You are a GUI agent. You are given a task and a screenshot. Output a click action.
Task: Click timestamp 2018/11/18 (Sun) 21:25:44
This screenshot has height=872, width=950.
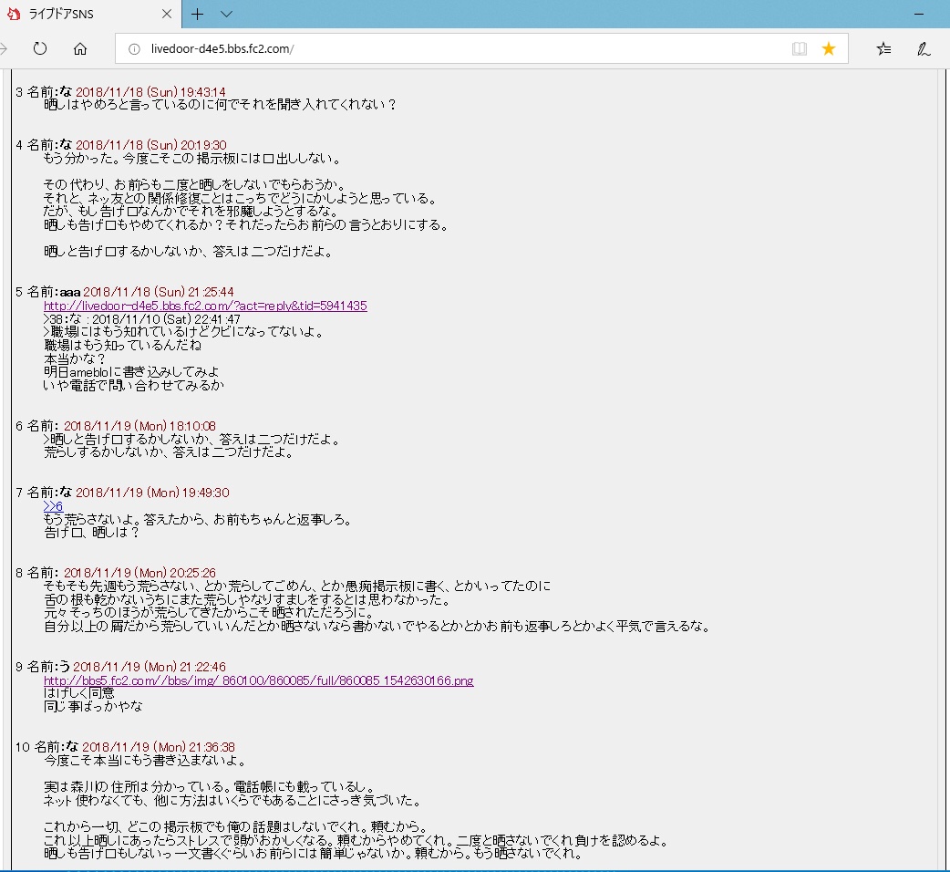[158, 292]
